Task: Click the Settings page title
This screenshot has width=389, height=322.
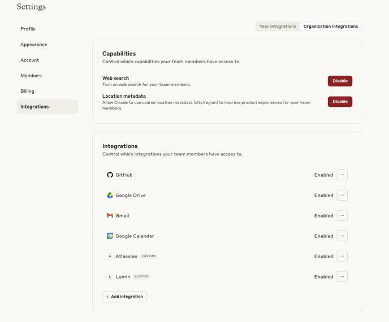Action: [x=31, y=7]
